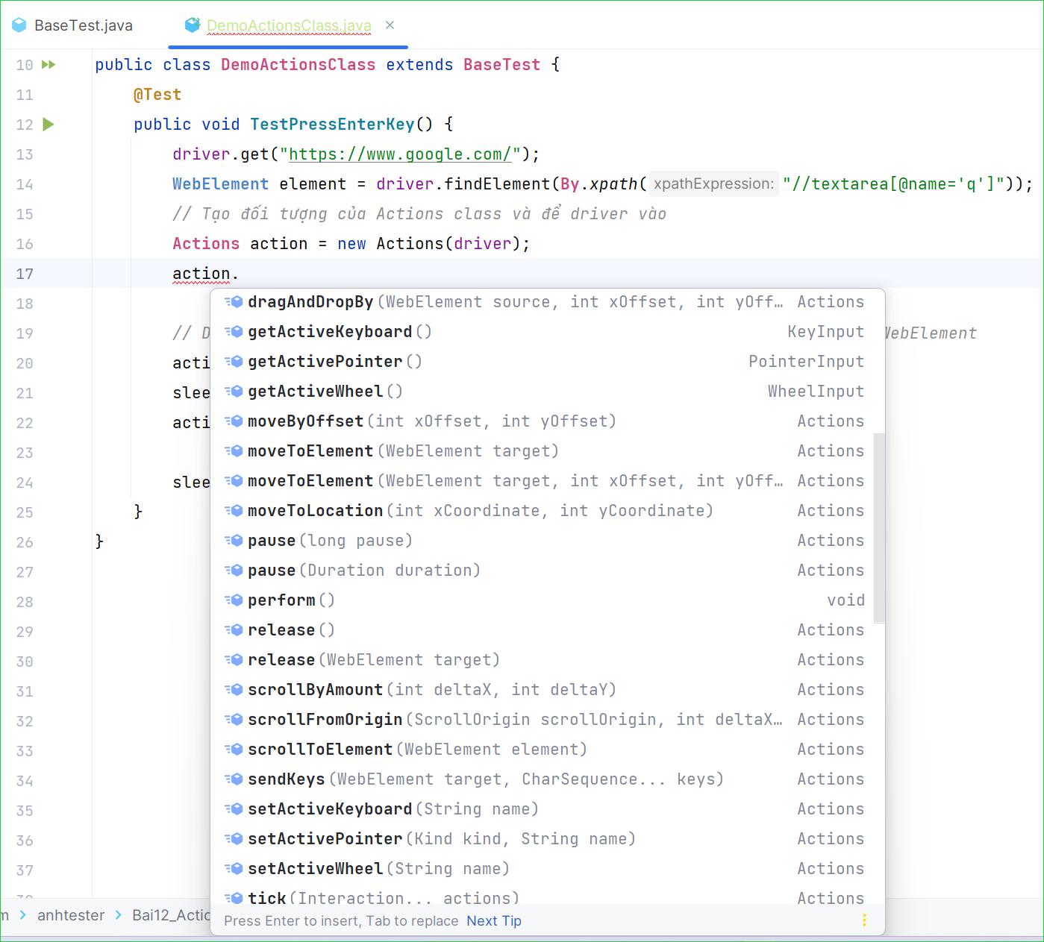Click method icon beside release(WebElement target)
This screenshot has width=1044, height=942.
click(234, 660)
